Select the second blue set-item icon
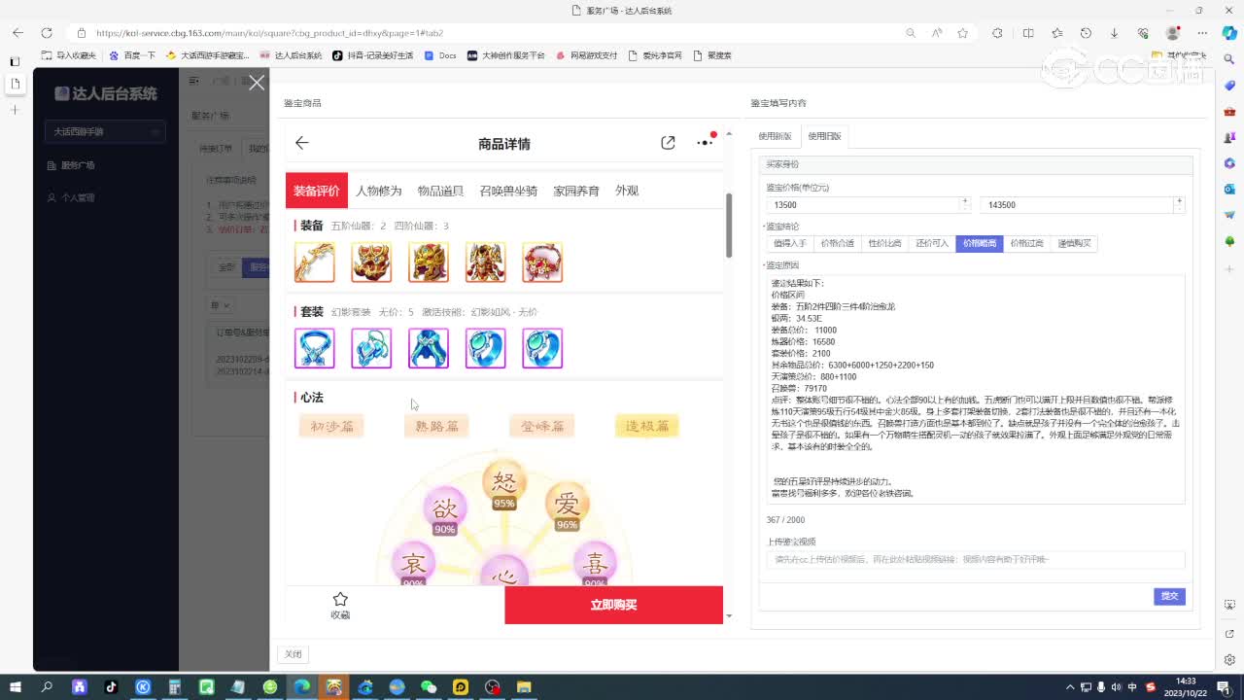The width and height of the screenshot is (1244, 700). [371, 348]
